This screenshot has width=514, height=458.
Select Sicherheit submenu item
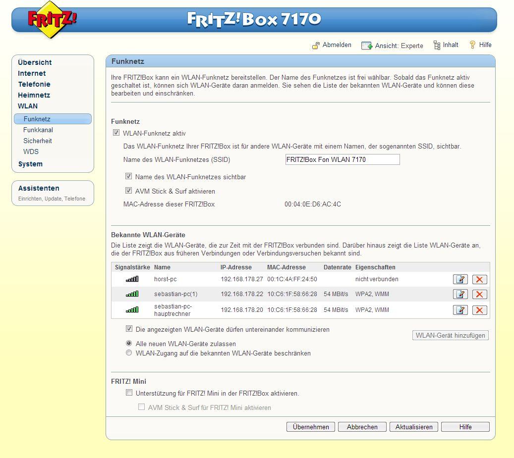coord(37,141)
